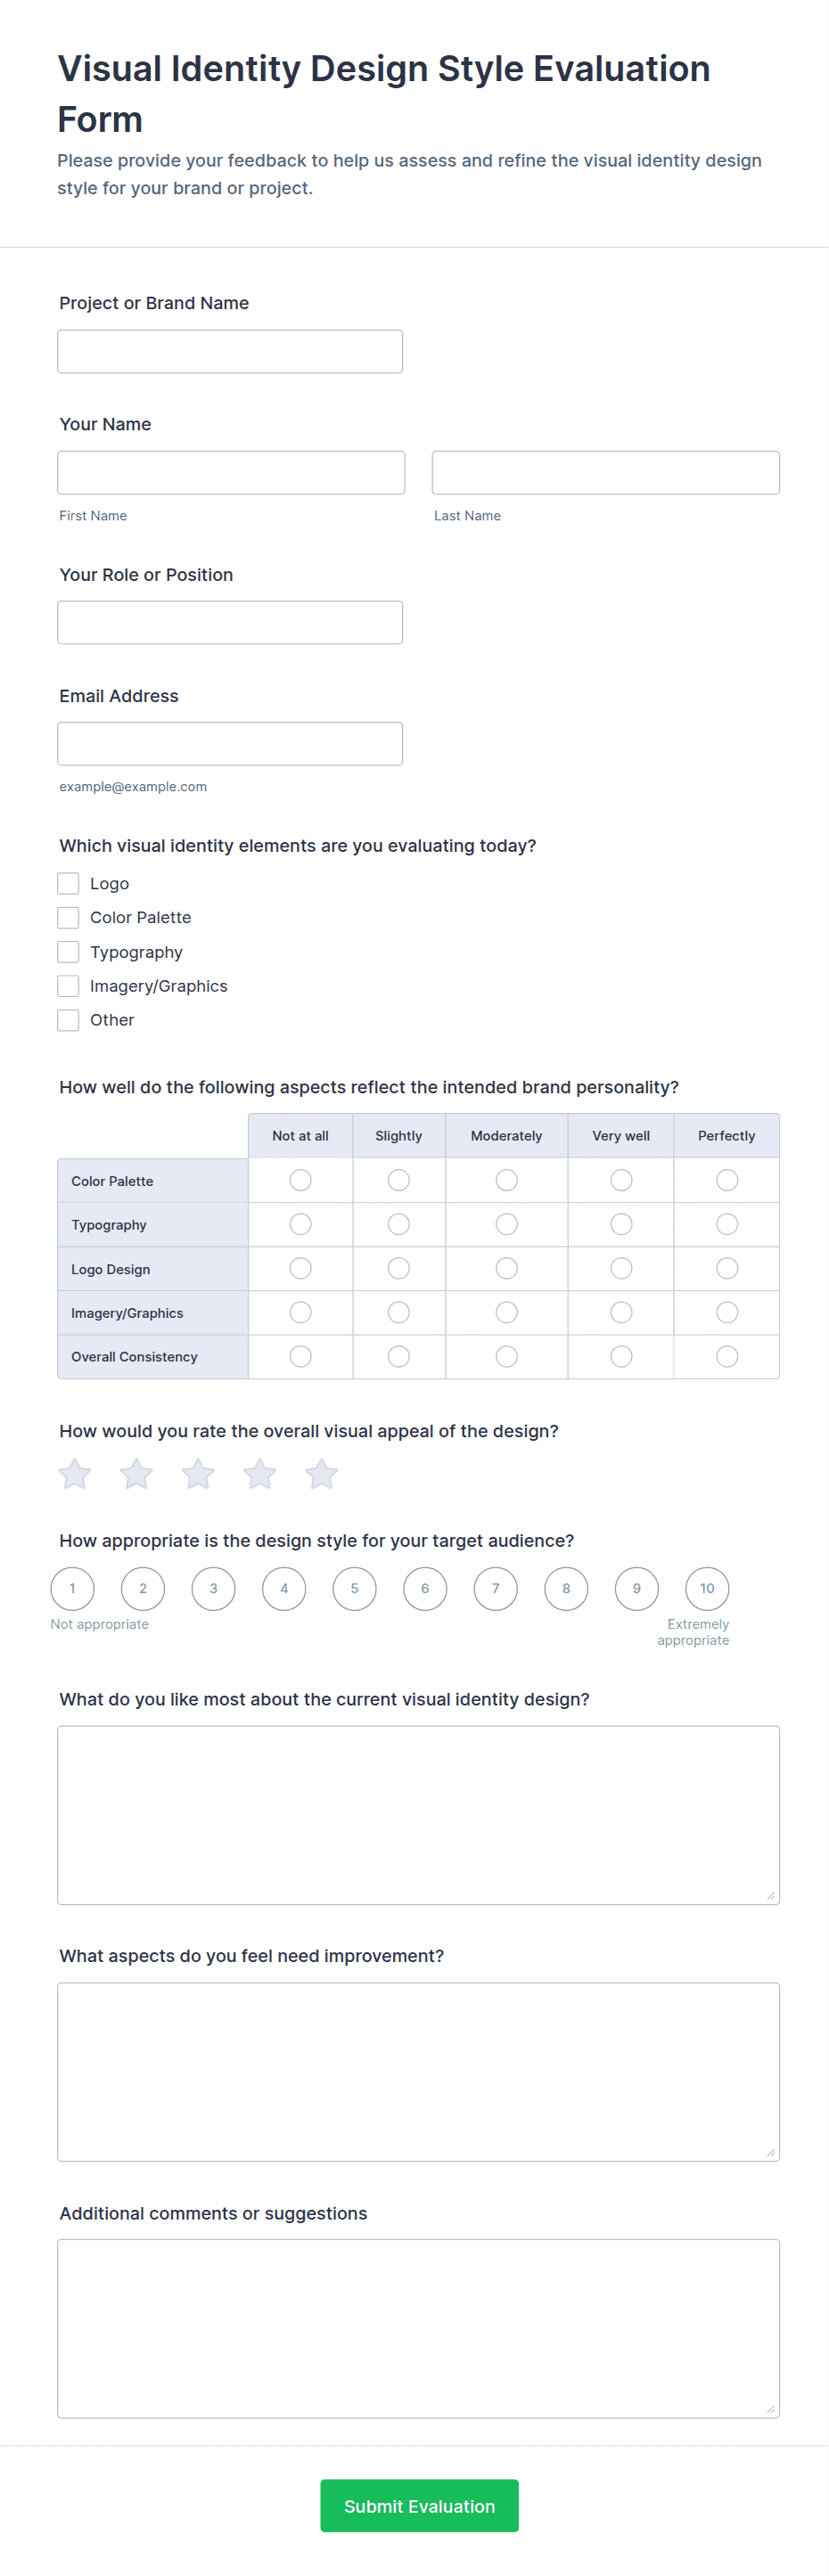Select Very well for Overall Consistency

coord(621,1357)
